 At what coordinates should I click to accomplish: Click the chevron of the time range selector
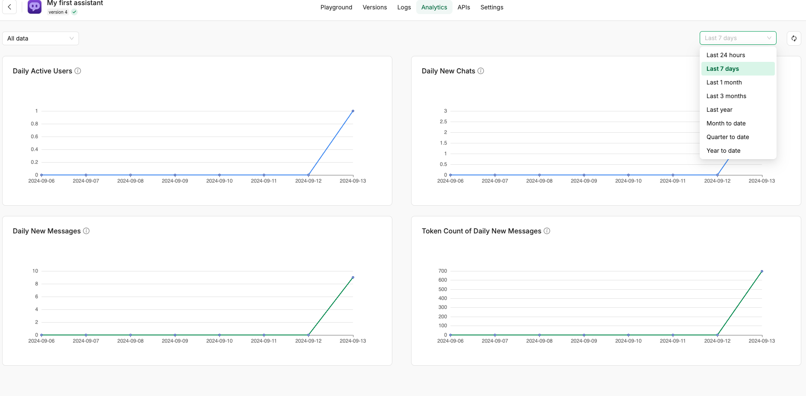pyautogui.click(x=769, y=38)
